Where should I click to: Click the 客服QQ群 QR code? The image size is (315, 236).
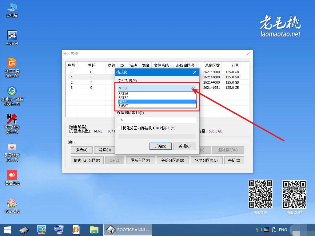pos(294,194)
